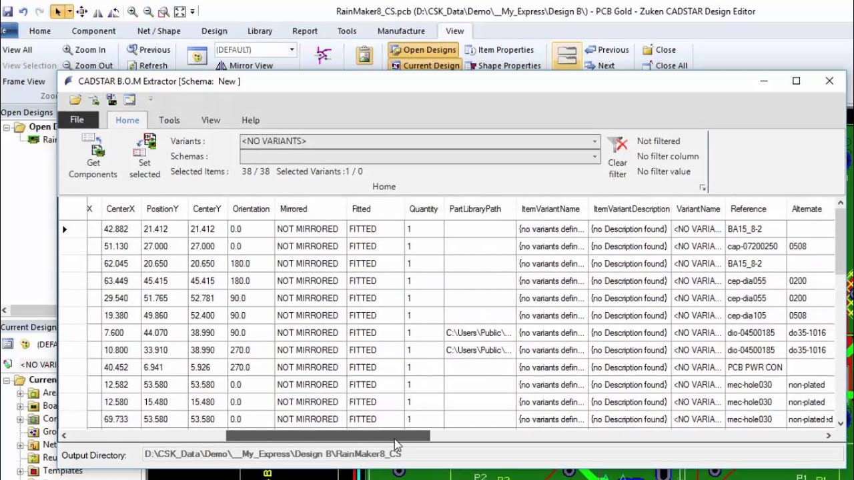Click the horizontal scrollbar thumb in the table
This screenshot has width=854, height=480.
pos(328,435)
